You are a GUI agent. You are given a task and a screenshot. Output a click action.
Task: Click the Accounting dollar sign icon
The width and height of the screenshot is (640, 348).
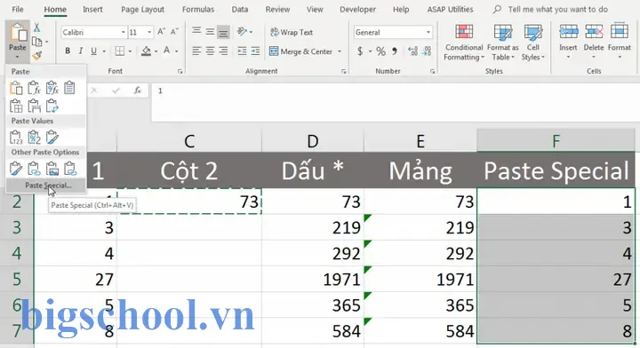[x=360, y=51]
